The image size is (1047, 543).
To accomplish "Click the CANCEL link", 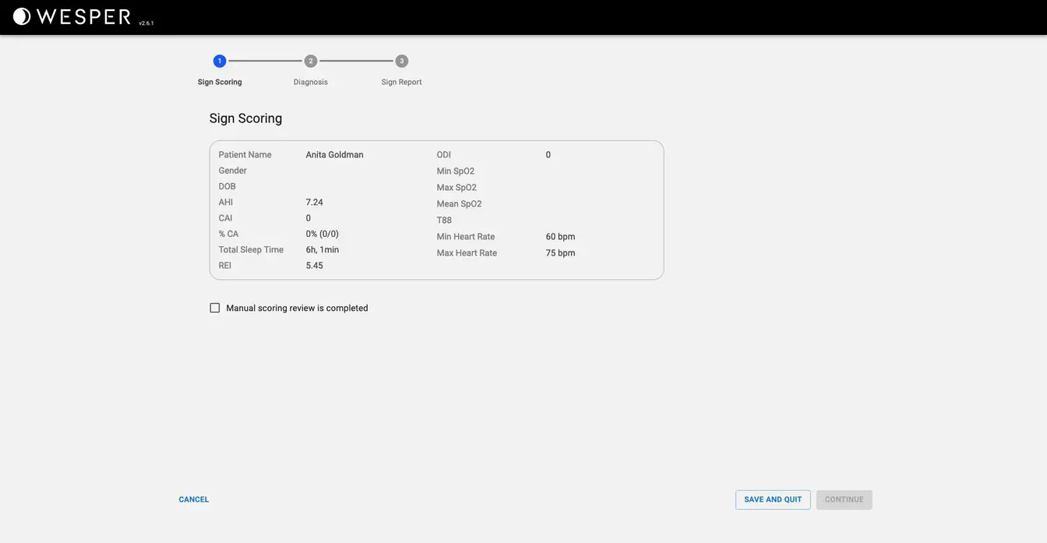I will point(193,498).
